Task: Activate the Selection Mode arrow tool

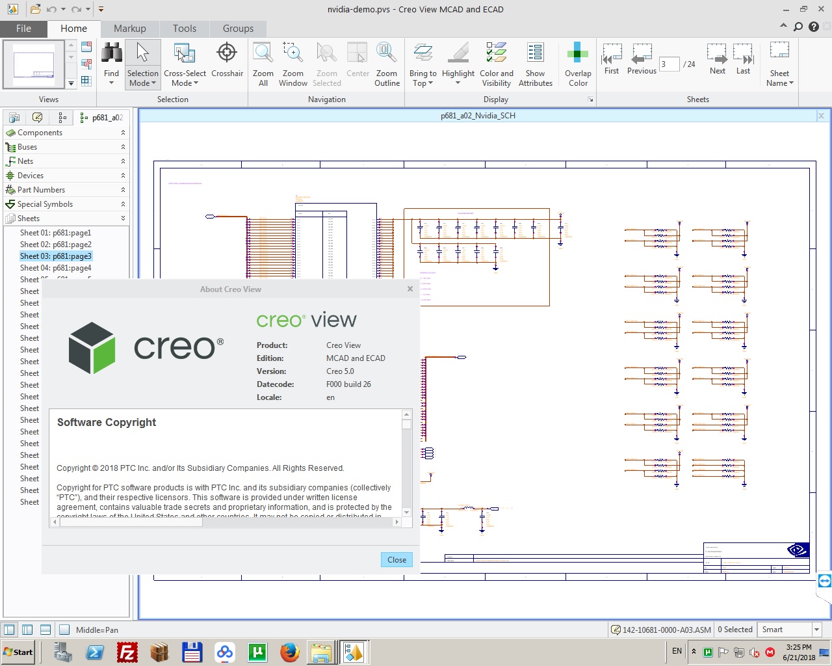Action: (142, 53)
